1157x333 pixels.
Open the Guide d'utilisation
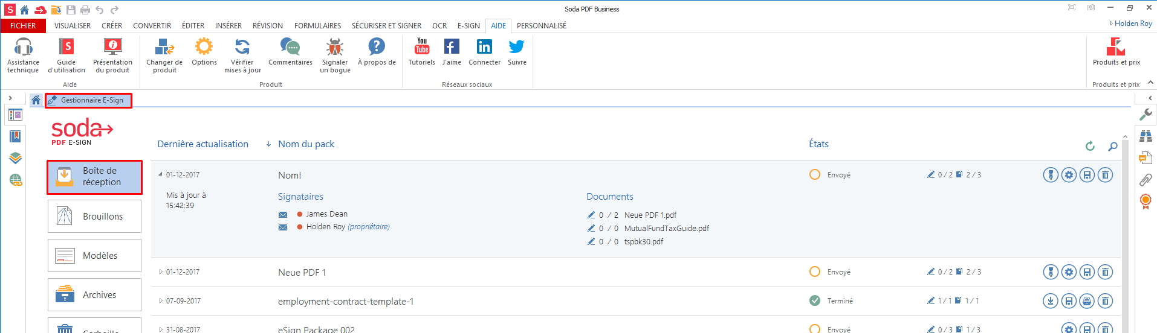(x=66, y=55)
